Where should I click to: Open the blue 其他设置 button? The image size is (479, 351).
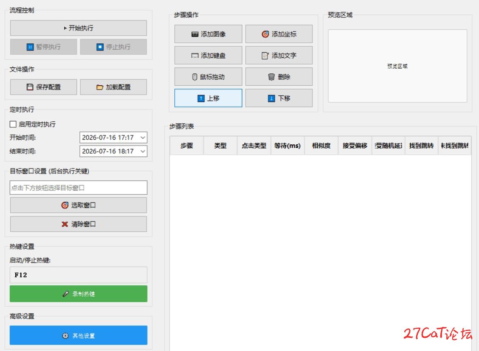[x=79, y=335]
